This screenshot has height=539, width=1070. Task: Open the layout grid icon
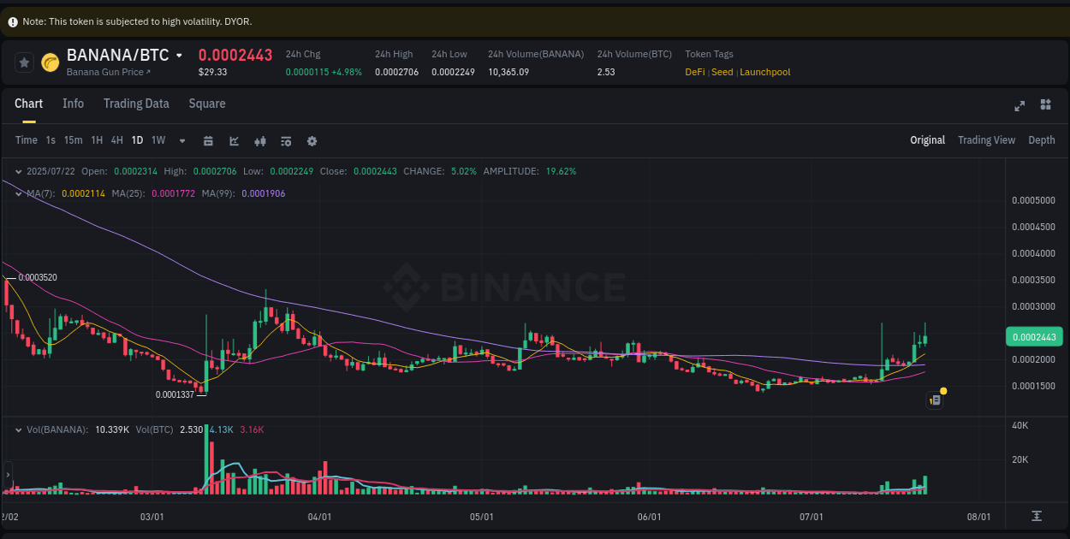1045,104
